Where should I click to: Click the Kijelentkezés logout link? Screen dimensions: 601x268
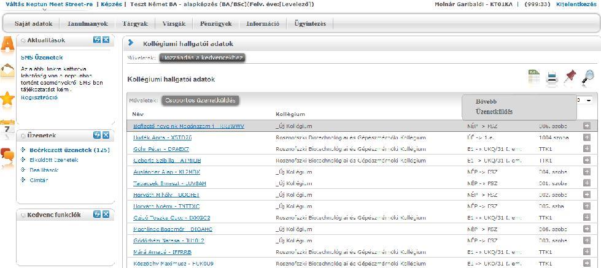[x=576, y=4]
